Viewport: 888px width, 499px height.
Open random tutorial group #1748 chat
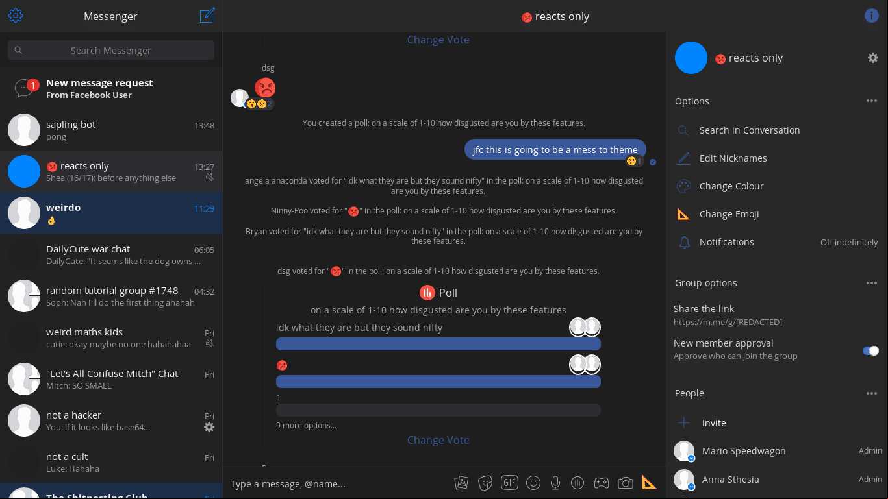pyautogui.click(x=111, y=296)
